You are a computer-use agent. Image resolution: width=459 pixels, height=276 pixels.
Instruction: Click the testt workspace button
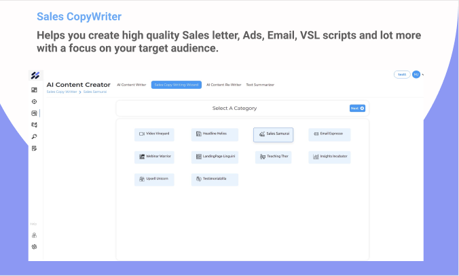402,75
